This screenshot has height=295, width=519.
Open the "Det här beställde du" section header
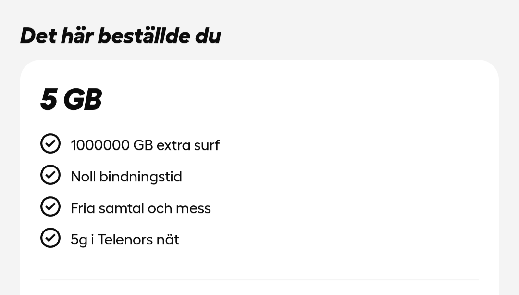(x=120, y=36)
